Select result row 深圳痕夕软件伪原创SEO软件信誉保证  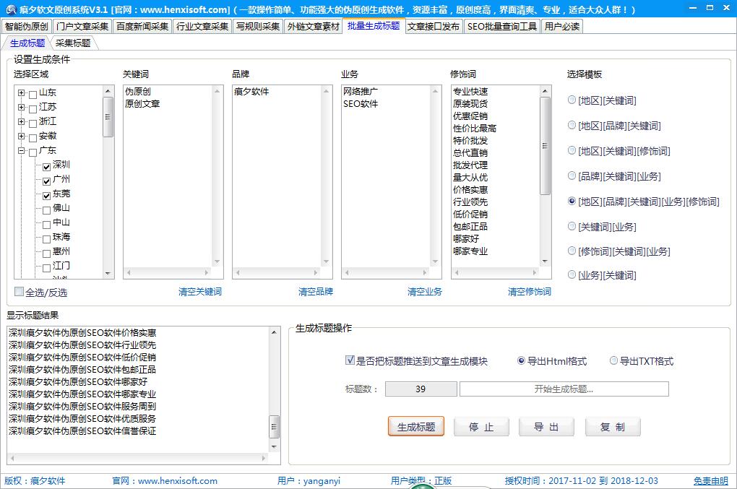point(82,430)
